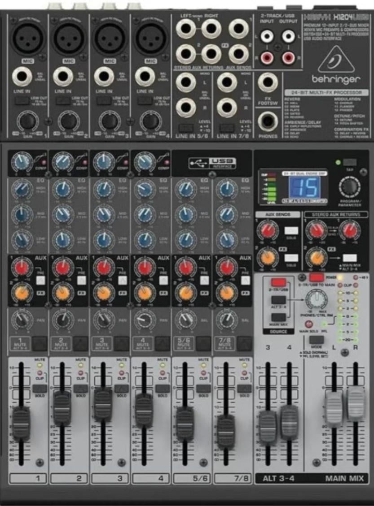Click the '24-BIT MULTI-FX PROCESSOR' heading
374x506 pixels.
click(x=326, y=92)
